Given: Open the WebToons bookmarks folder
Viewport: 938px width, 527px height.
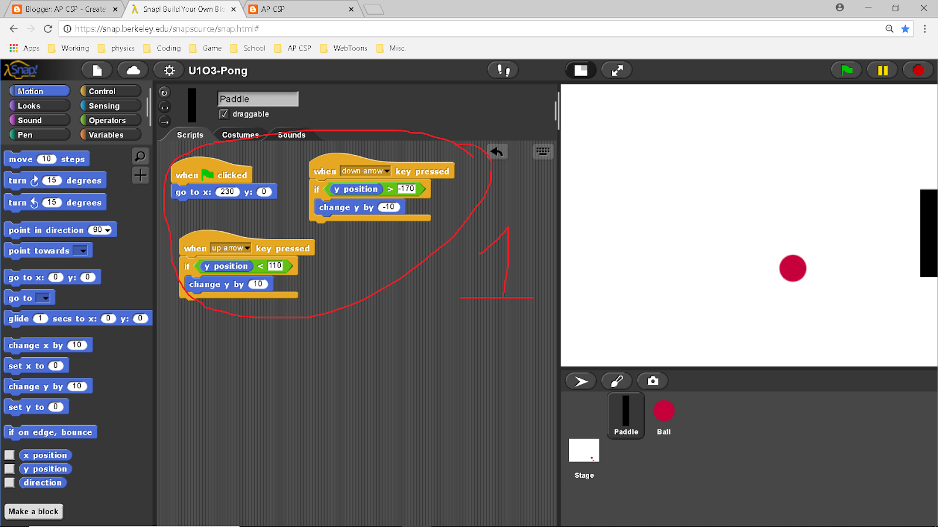Looking at the screenshot, I should click(344, 48).
